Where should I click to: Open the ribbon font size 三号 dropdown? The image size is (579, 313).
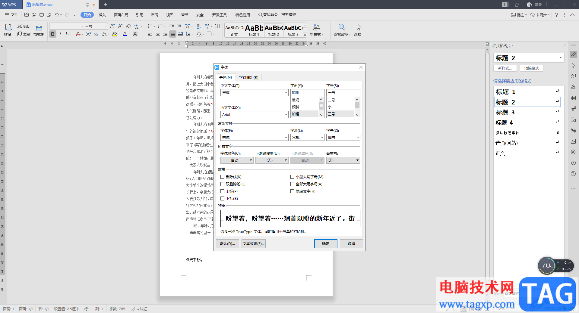pos(106,26)
